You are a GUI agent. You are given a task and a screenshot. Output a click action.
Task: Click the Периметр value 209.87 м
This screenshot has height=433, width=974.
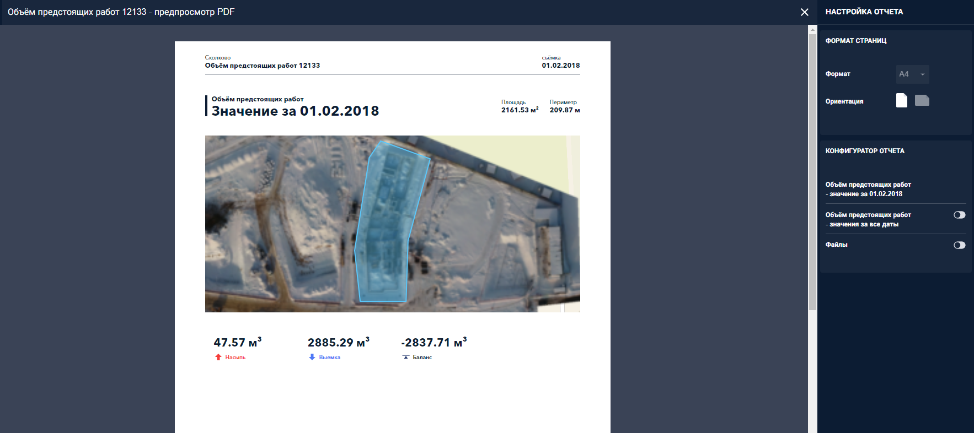click(x=564, y=110)
